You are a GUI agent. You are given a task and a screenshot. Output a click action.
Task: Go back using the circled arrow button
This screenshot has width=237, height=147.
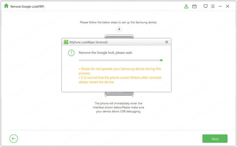pos(14,138)
